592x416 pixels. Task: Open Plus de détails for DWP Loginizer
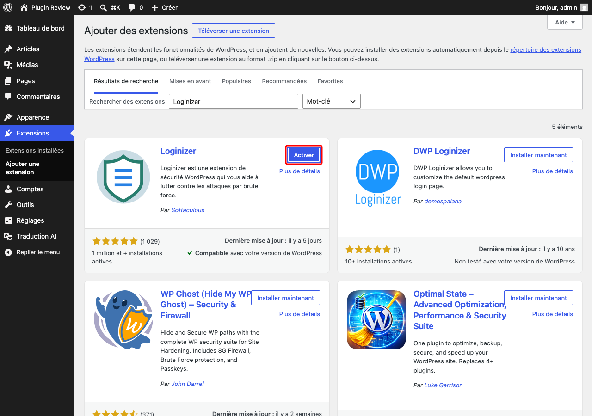point(553,171)
